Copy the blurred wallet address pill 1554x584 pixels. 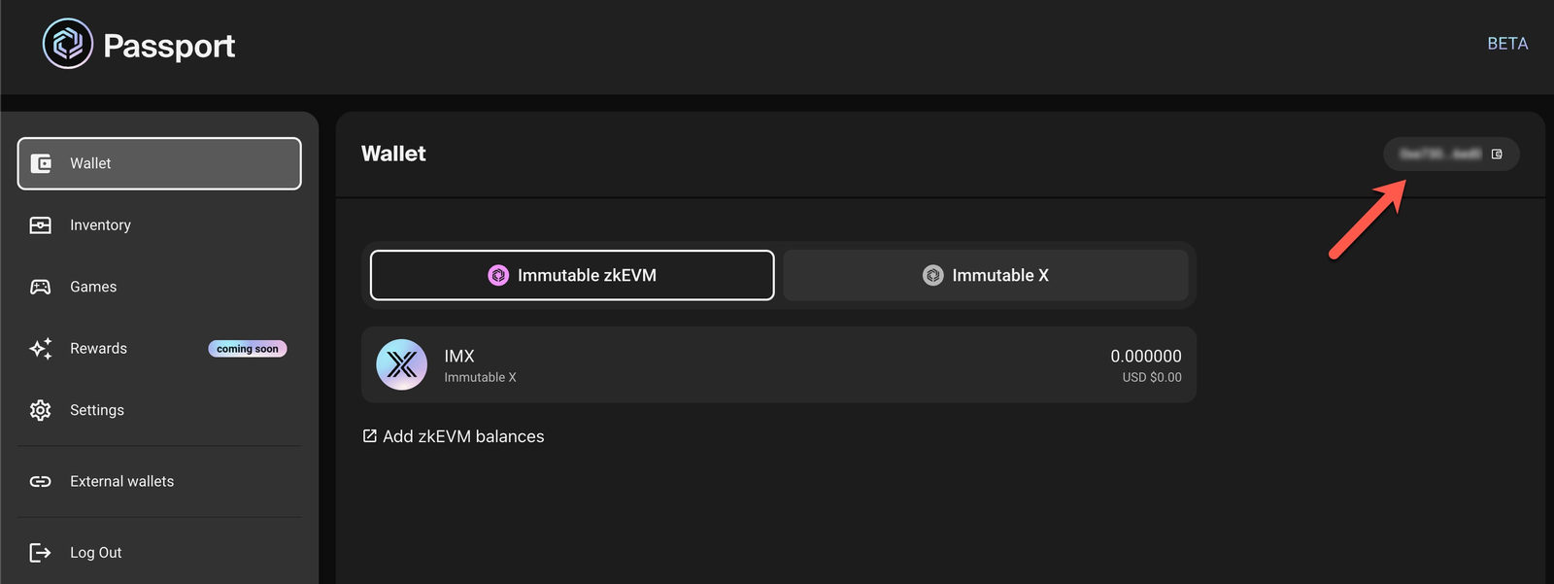(x=1451, y=154)
